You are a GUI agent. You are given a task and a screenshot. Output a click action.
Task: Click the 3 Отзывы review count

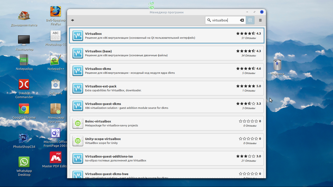[x=249, y=108]
